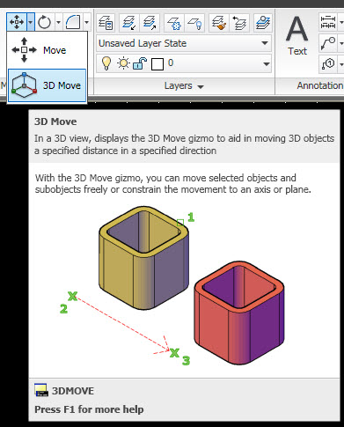Choose Move from the flyout menu
344x427 pixels.
(x=47, y=50)
